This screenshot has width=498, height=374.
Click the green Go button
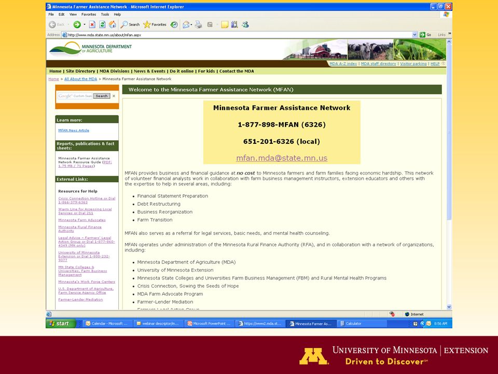pyautogui.click(x=425, y=35)
